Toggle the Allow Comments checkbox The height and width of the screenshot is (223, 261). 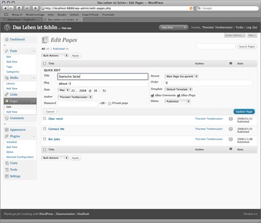[x=153, y=96]
